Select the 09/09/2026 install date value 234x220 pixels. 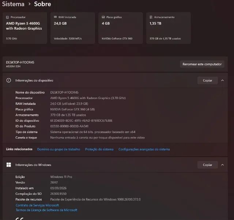pos(58,188)
